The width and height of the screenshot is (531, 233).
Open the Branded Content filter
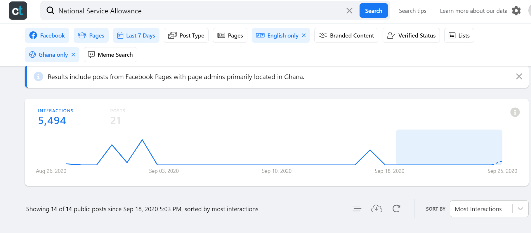tap(346, 35)
